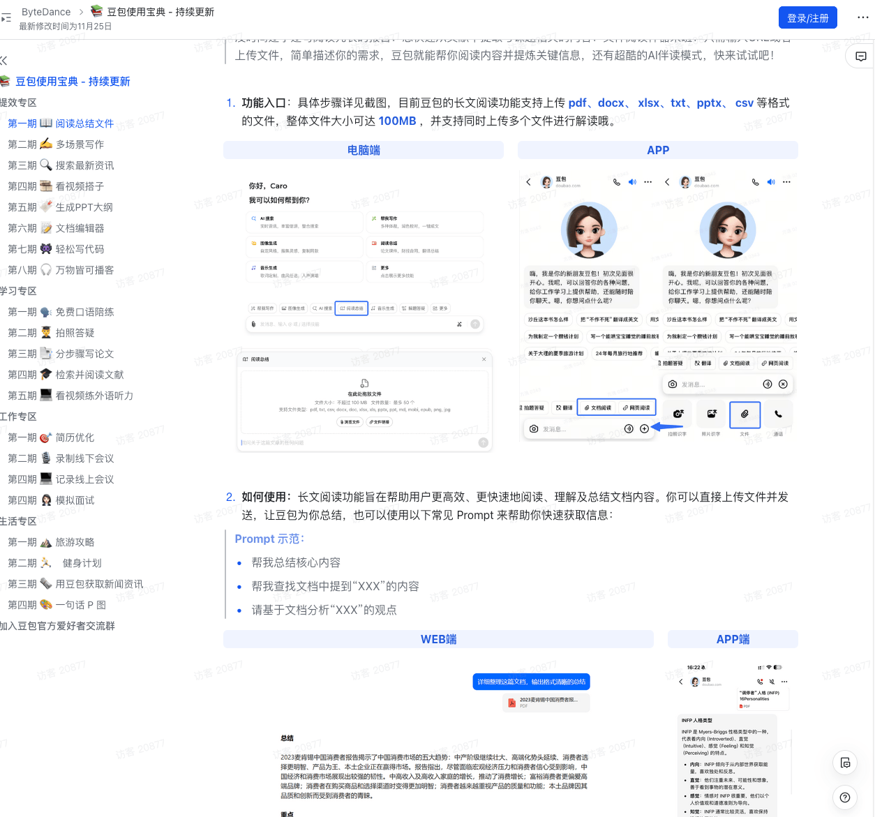The height and width of the screenshot is (817, 875).
Task: Open 第五期 生成PPT大纲 entry
Action: point(60,207)
